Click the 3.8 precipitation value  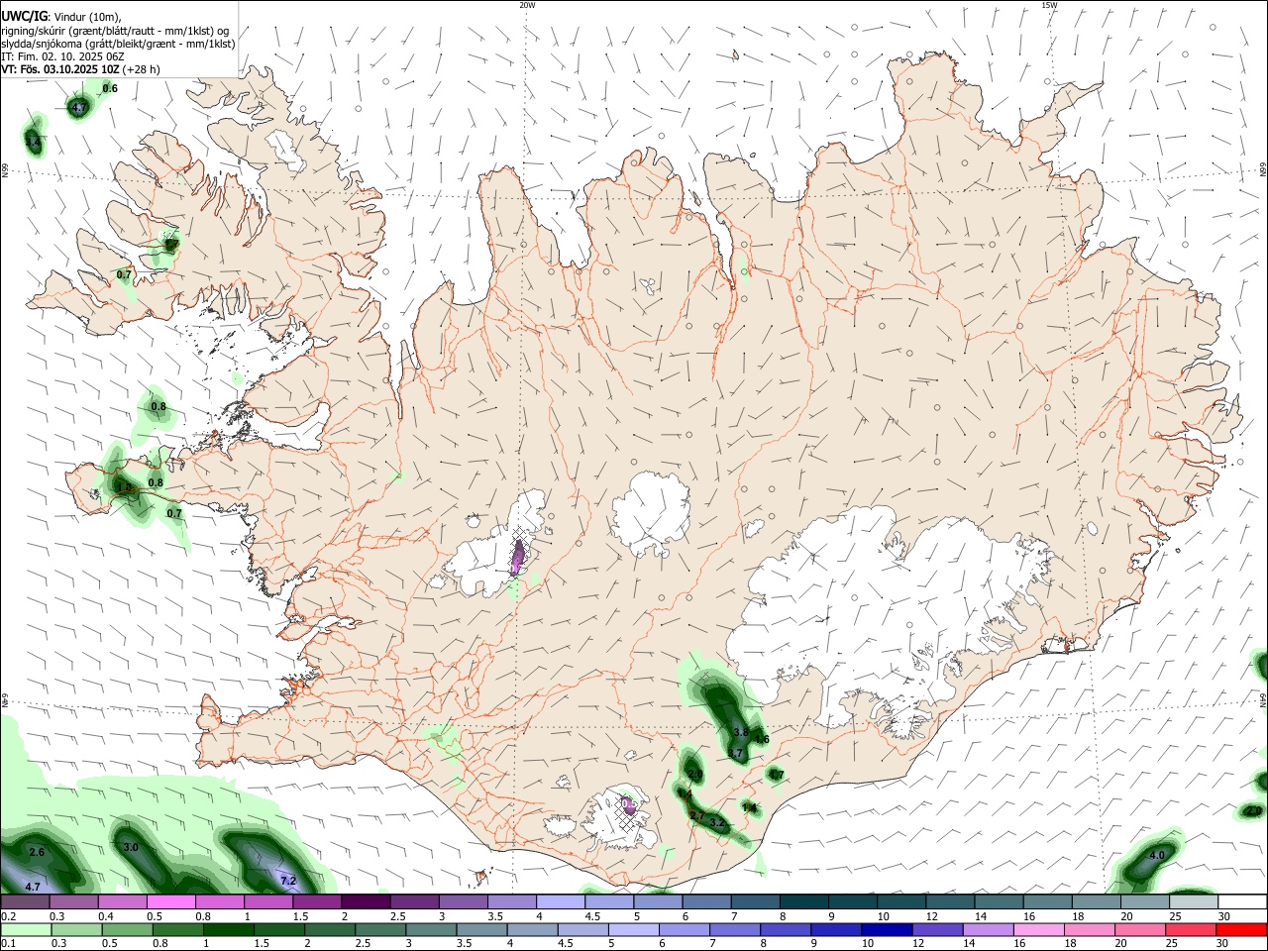point(740,732)
